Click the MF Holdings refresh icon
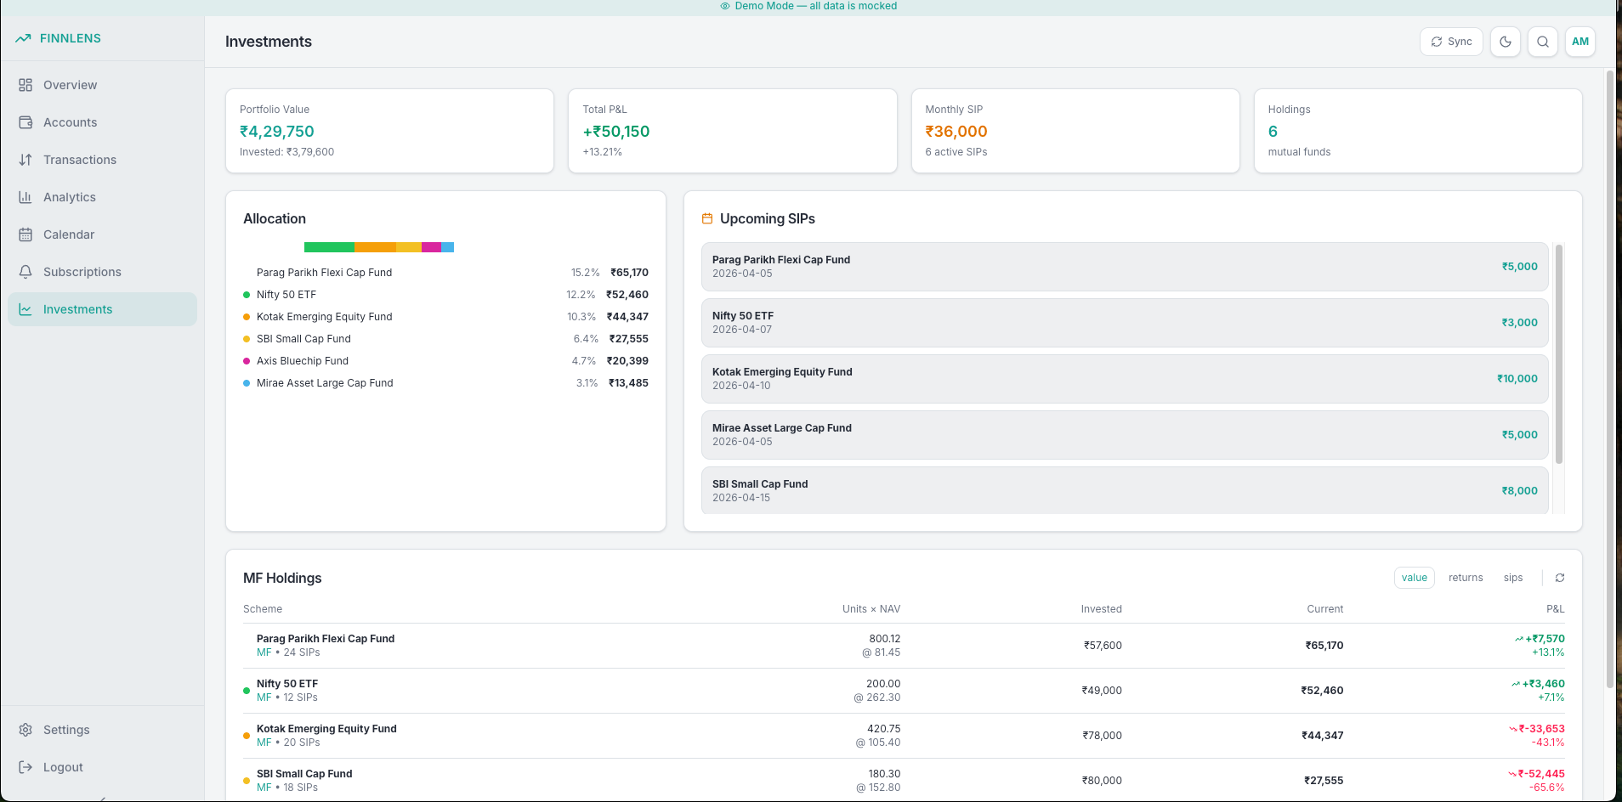 (1560, 578)
